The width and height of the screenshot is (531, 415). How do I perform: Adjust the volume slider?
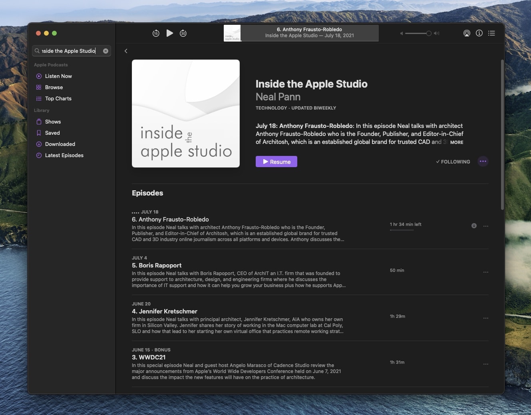(418, 34)
